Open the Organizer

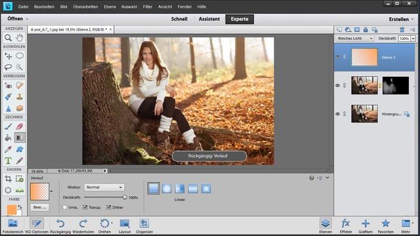point(144,226)
